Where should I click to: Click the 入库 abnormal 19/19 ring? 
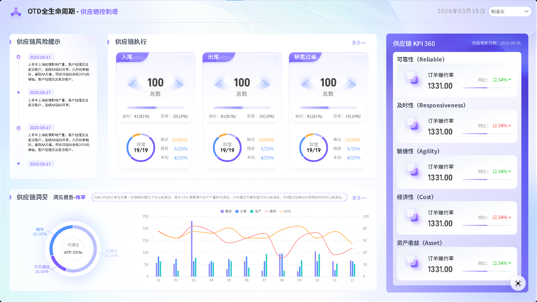[x=141, y=148]
